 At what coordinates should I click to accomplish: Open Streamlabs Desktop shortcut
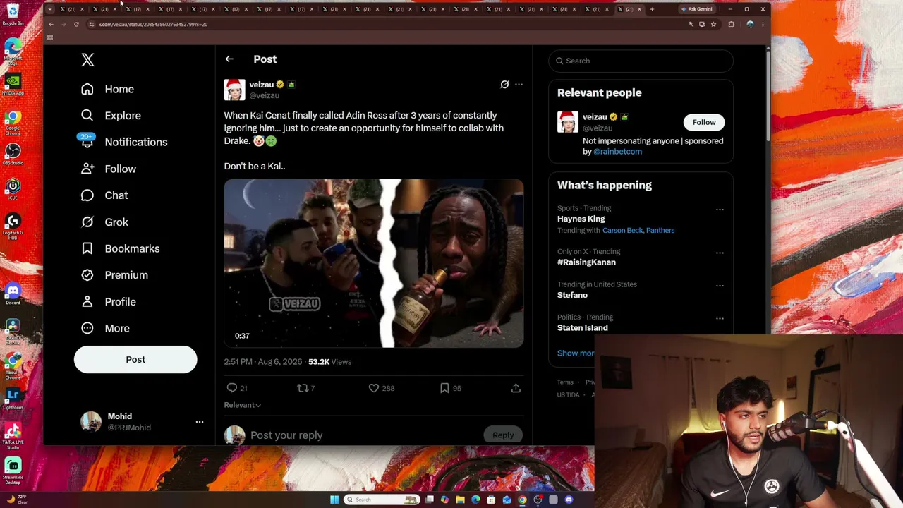click(x=13, y=471)
